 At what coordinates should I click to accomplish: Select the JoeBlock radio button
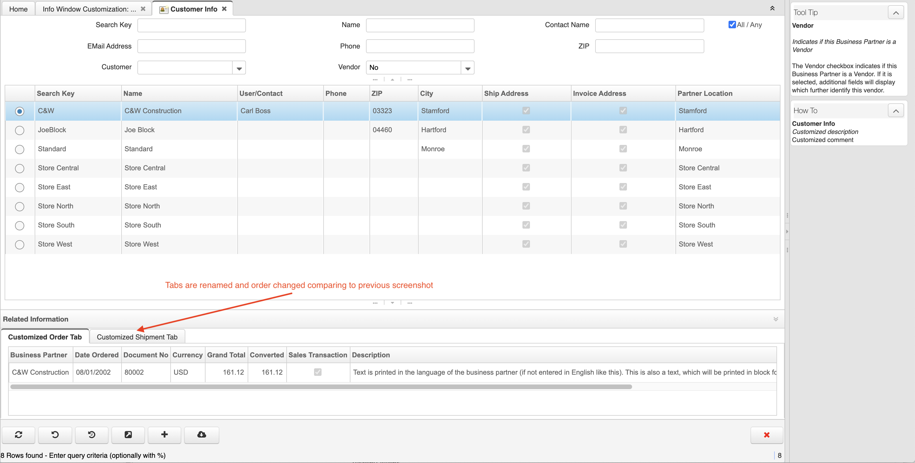(x=20, y=130)
